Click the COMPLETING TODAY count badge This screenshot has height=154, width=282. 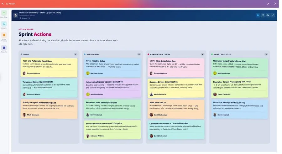pyautogui.click(x=202, y=54)
